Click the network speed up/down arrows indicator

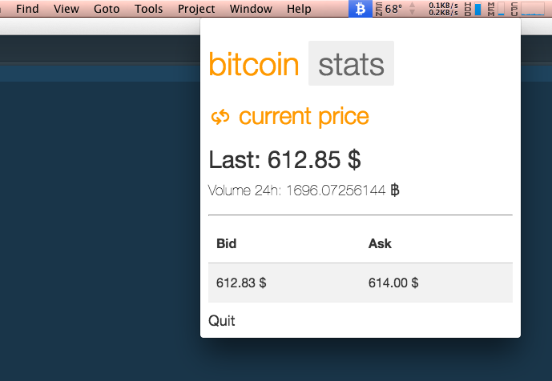(413, 9)
